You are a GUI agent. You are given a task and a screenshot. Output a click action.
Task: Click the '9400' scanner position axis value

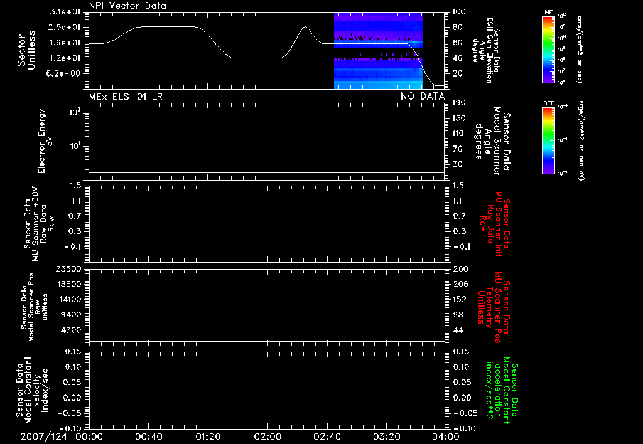70,315
